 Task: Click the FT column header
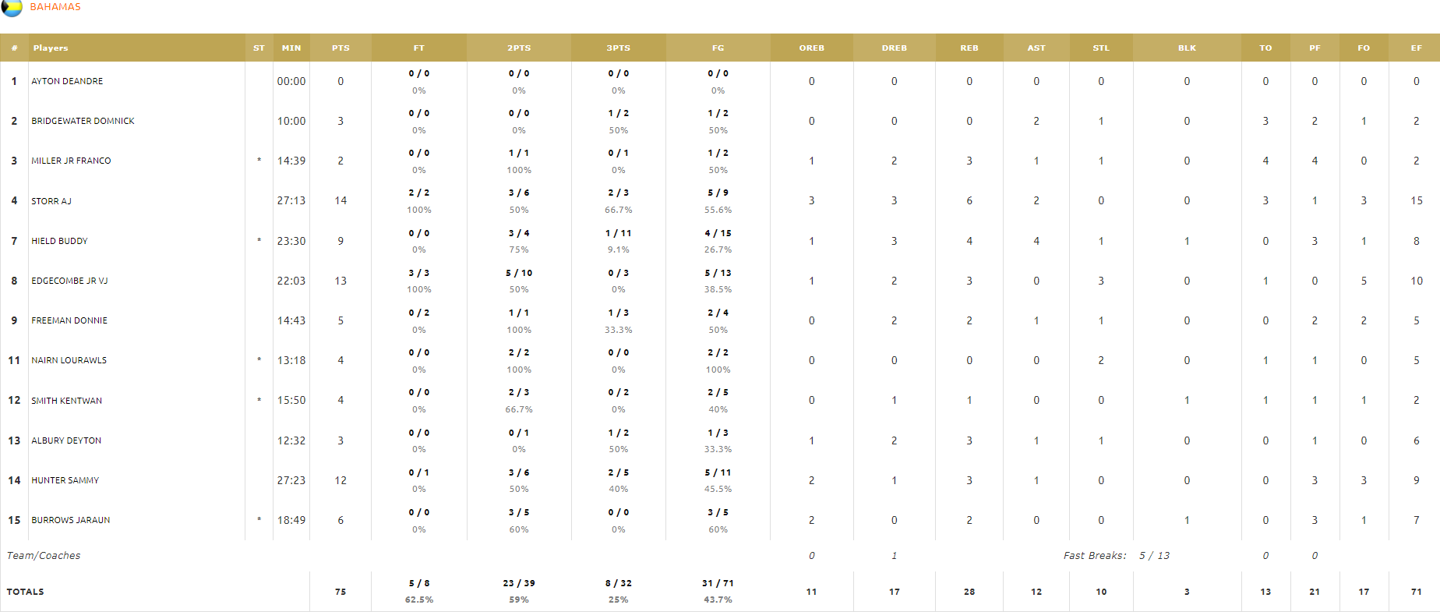419,48
